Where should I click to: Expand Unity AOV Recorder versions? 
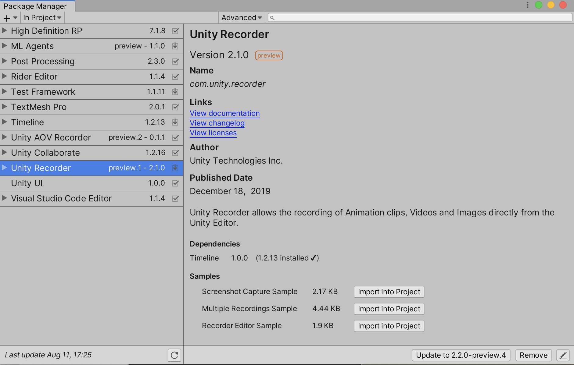(4, 137)
